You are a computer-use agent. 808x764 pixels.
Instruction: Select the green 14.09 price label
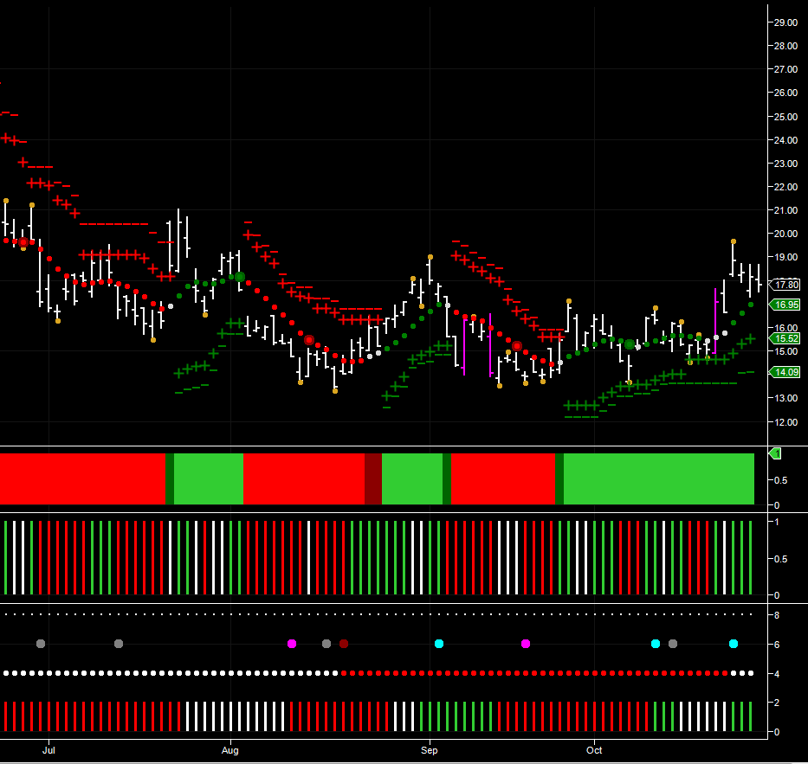pyautogui.click(x=786, y=372)
